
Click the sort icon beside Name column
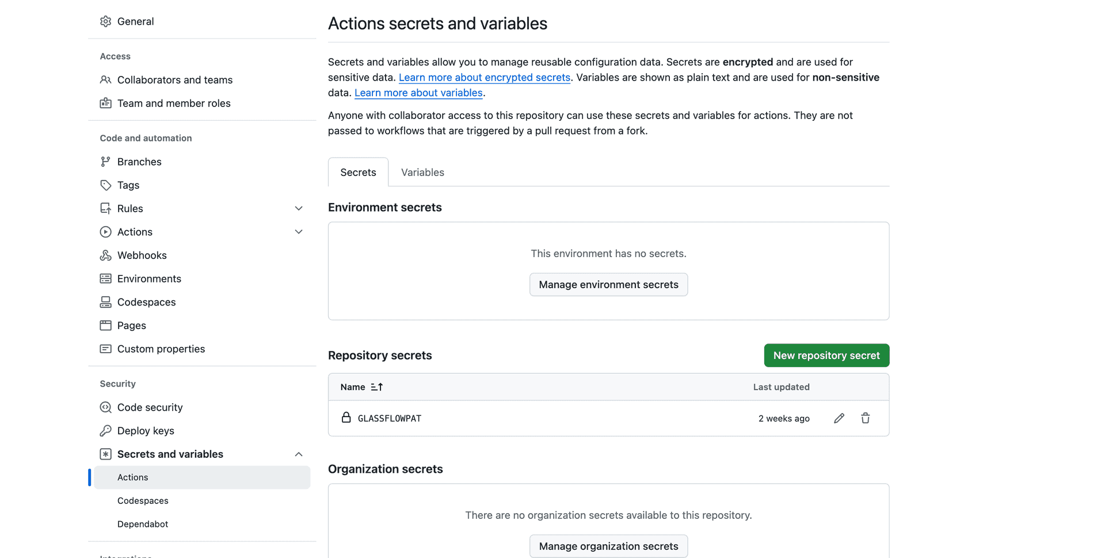click(377, 387)
